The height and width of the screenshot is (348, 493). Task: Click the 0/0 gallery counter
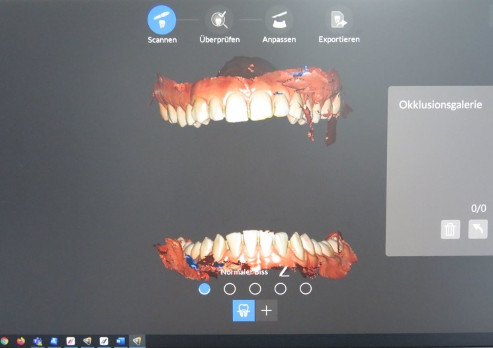pyautogui.click(x=478, y=209)
